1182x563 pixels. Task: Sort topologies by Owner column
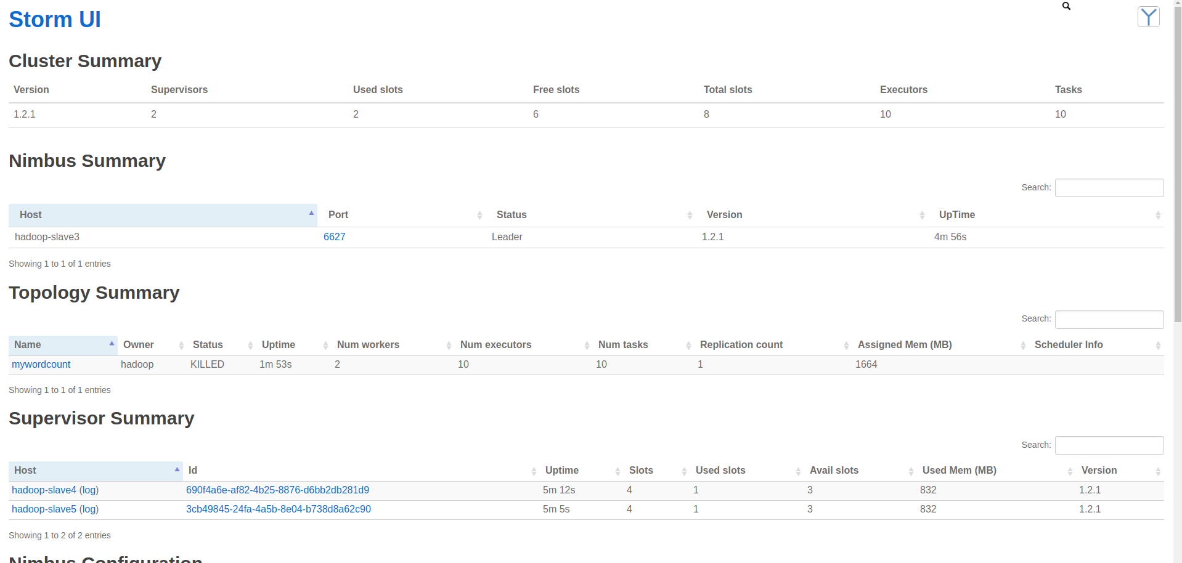pos(152,345)
